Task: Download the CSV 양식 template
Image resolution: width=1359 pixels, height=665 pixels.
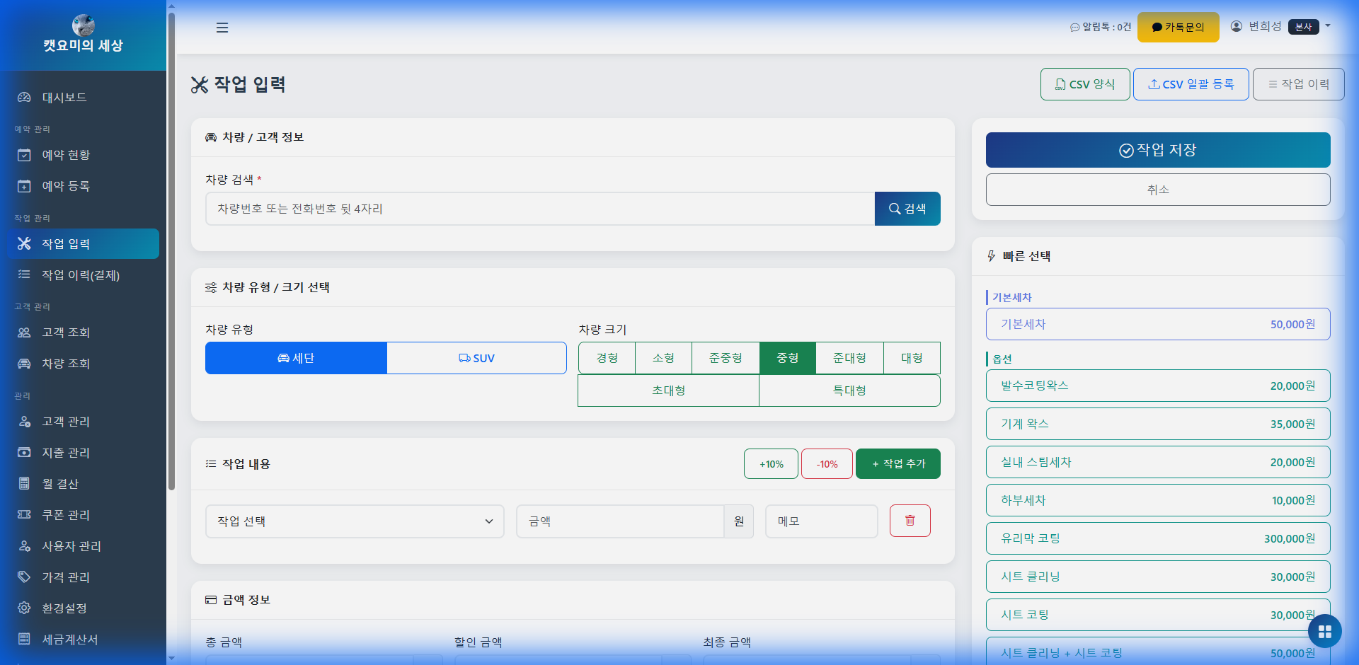Action: tap(1085, 84)
